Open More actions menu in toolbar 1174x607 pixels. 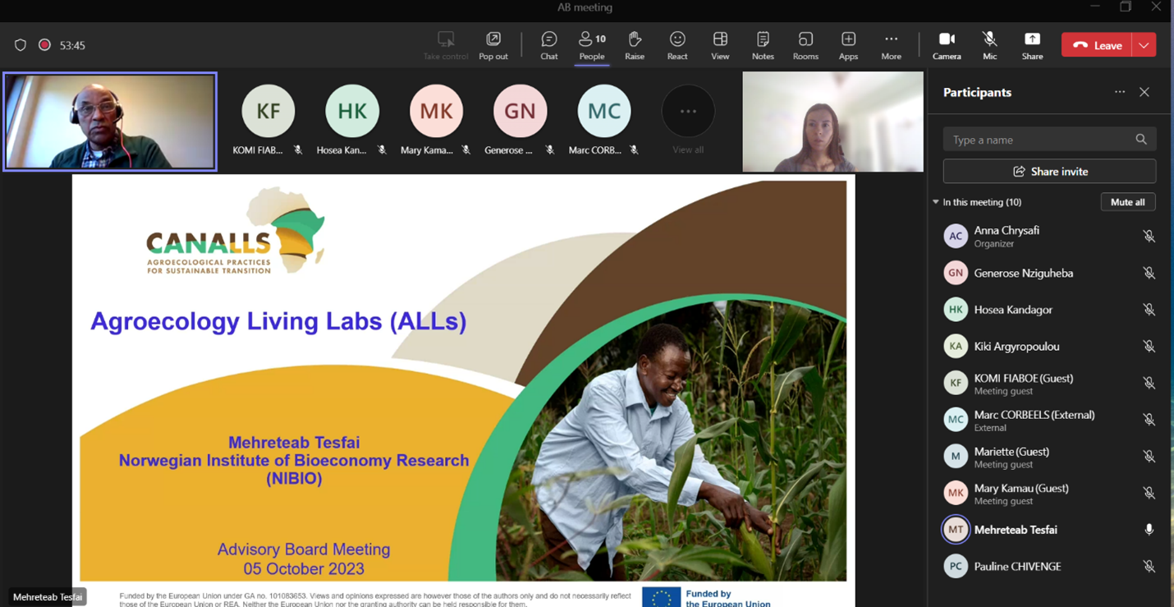pyautogui.click(x=891, y=45)
